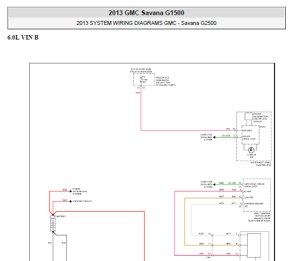Click the "LOW SPEED GMLAN SERIAL DATA" label

coord(254,185)
